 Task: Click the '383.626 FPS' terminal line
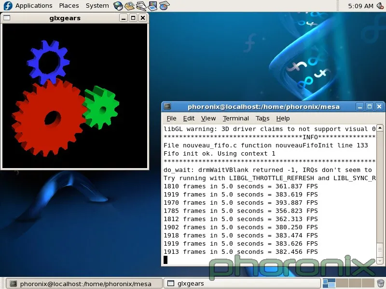point(240,244)
